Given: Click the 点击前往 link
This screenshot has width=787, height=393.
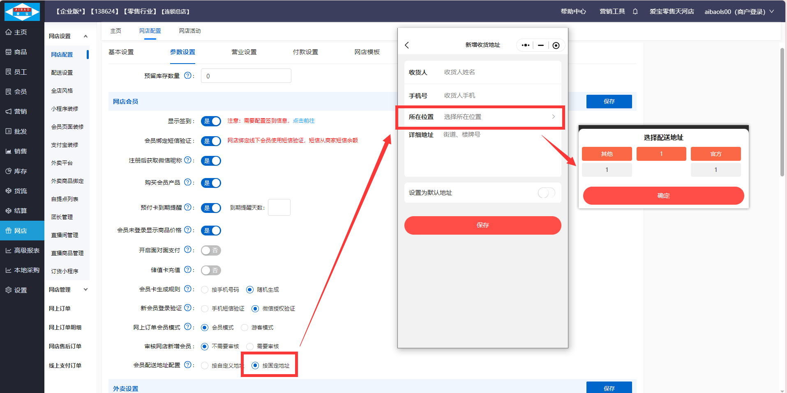Looking at the screenshot, I should click(304, 121).
